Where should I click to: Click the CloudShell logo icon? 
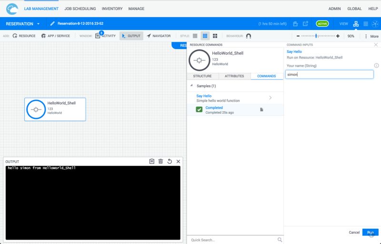click(x=12, y=9)
